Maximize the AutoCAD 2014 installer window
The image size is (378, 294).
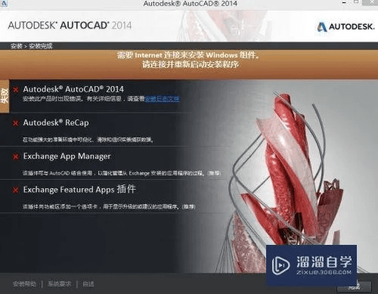(x=356, y=2)
